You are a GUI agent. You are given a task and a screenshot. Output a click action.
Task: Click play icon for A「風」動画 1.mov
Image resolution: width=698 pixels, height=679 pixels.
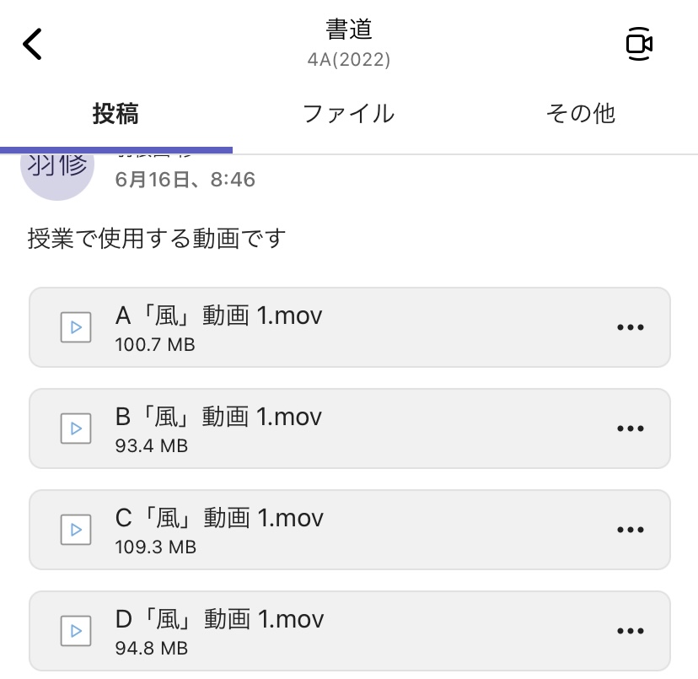coord(76,327)
